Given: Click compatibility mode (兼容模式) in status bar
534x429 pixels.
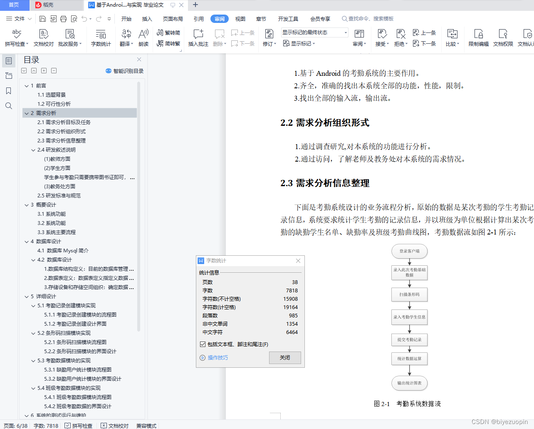Looking at the screenshot, I should coord(146,426).
